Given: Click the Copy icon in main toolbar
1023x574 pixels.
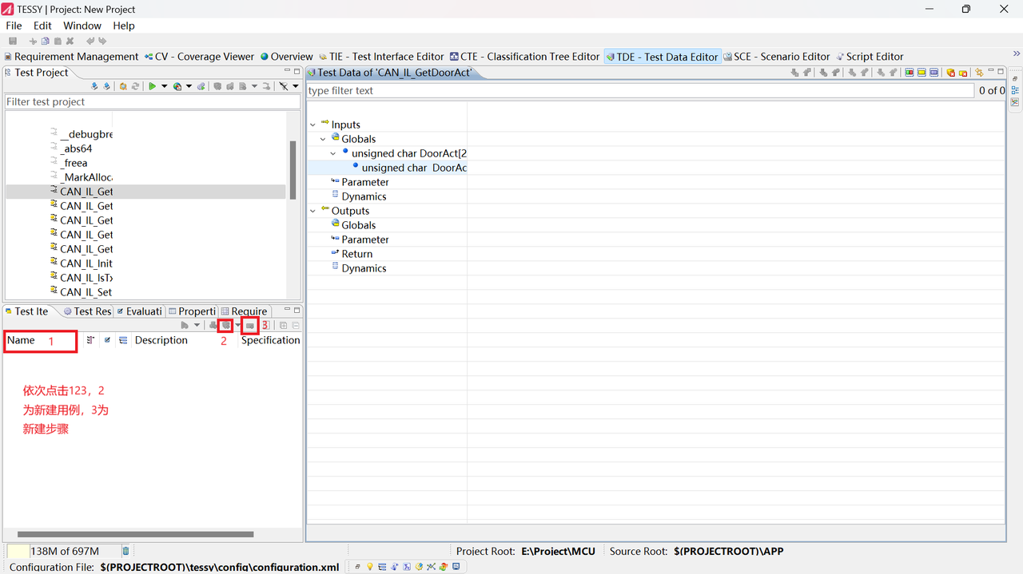Looking at the screenshot, I should point(45,41).
